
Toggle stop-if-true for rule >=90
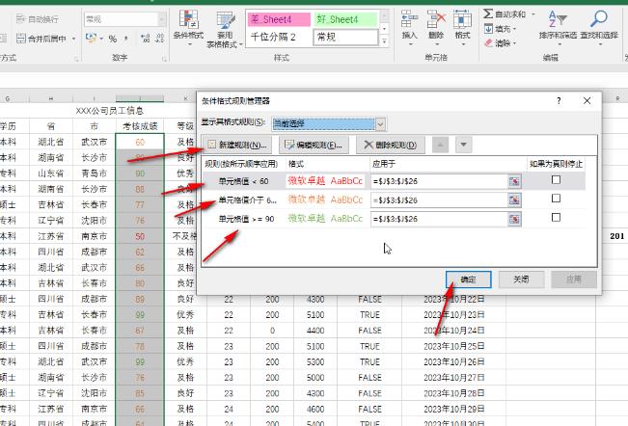click(x=556, y=218)
